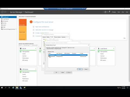Open the notifications flag in the header
Image resolution: width=130 pixels, height=97 pixels.
(x=109, y=12)
